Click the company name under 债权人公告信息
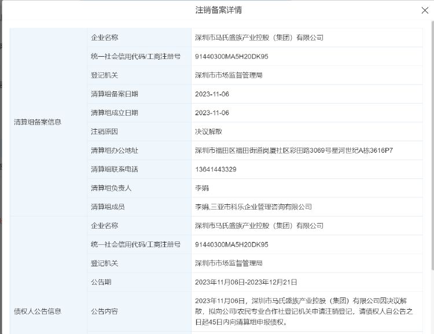 (x=259, y=226)
